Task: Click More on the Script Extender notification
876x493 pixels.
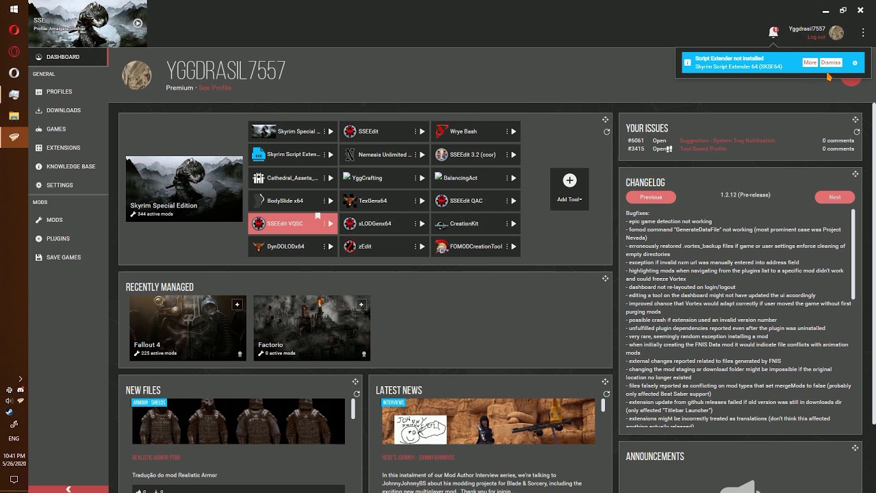Action: (810, 62)
